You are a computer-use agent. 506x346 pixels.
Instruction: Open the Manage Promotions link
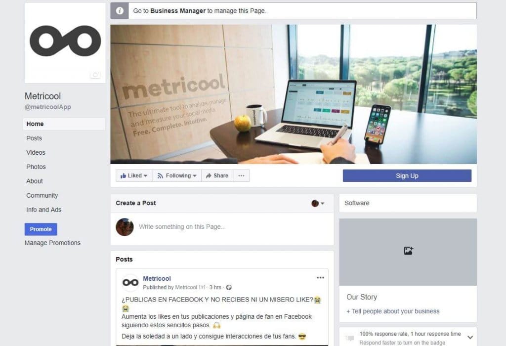[52, 243]
